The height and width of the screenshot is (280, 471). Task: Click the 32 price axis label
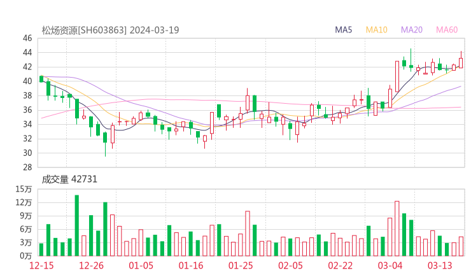click(27, 139)
